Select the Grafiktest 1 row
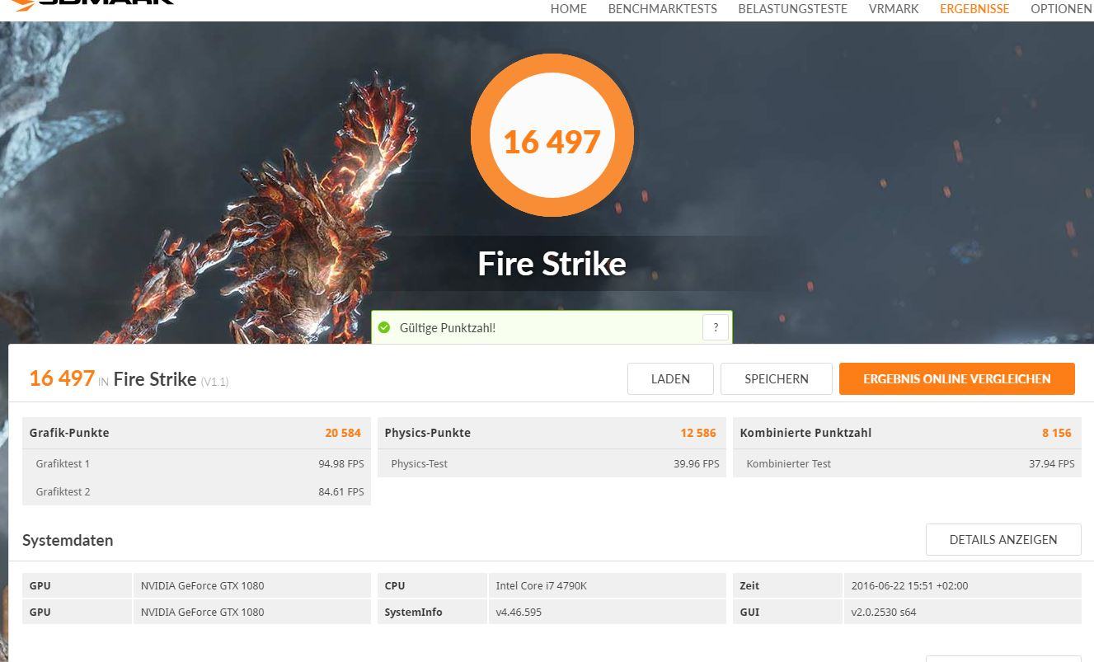 tap(196, 463)
